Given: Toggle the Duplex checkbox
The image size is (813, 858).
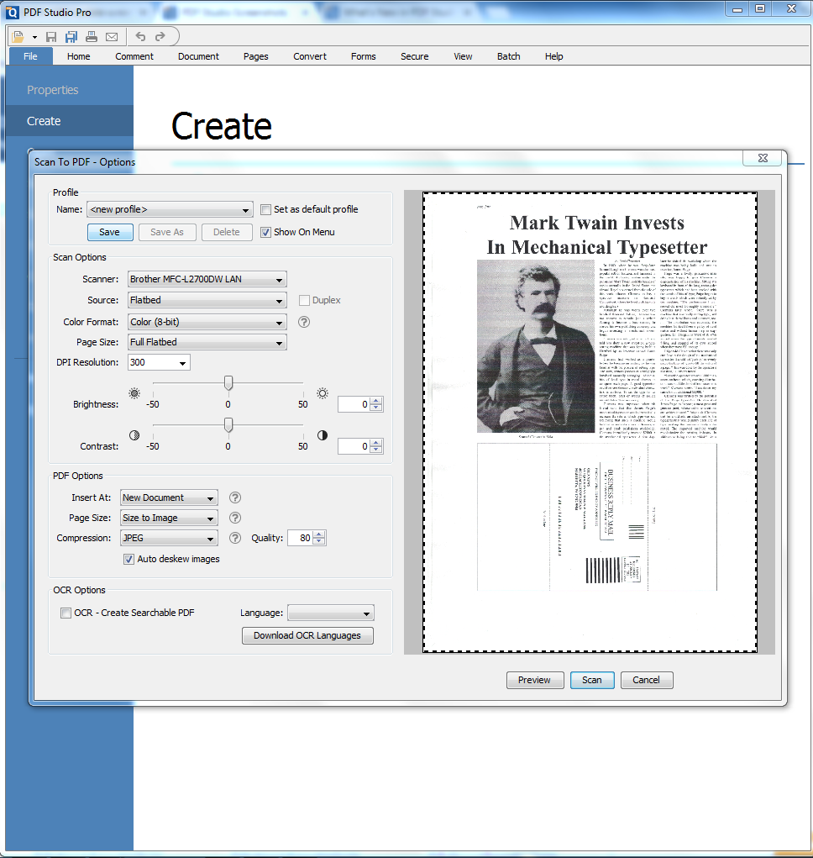Looking at the screenshot, I should point(305,300).
